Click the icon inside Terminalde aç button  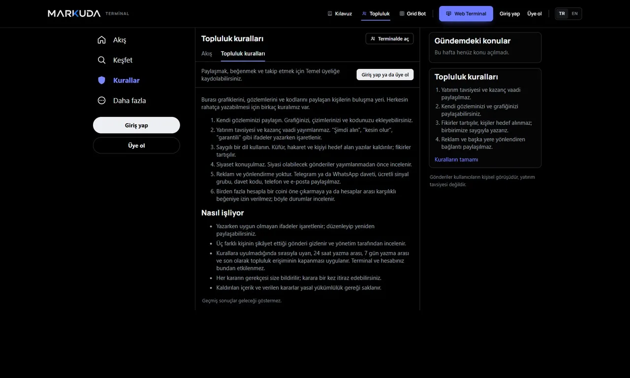[373, 39]
